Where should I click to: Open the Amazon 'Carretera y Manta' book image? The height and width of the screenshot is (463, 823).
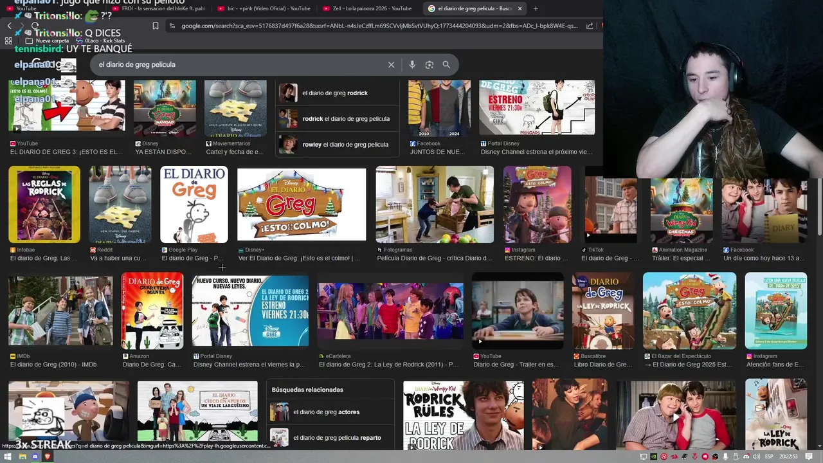[152, 311]
